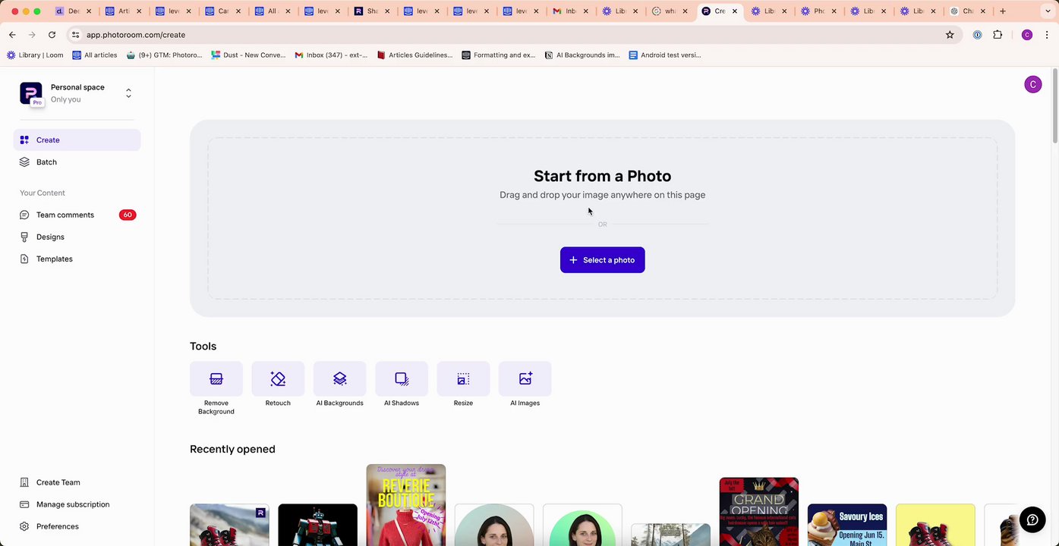Open the tab search dropdown arrow

(1048, 11)
